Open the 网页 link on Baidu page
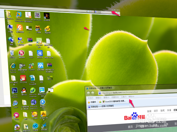The height and width of the screenshot is (132, 177). (x=156, y=111)
